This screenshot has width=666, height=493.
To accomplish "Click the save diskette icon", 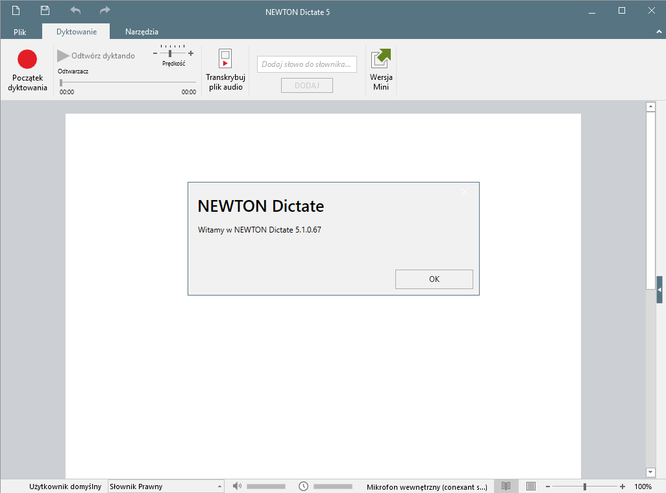I will click(45, 10).
